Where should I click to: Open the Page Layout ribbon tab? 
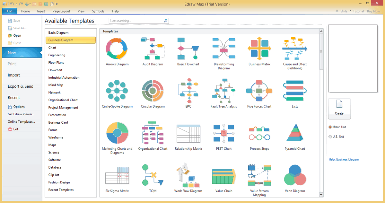61,11
